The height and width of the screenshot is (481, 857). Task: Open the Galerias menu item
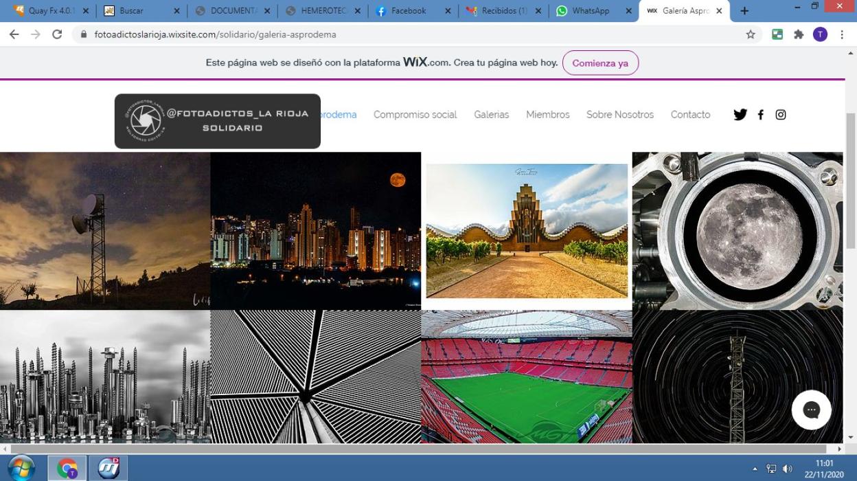coord(491,115)
